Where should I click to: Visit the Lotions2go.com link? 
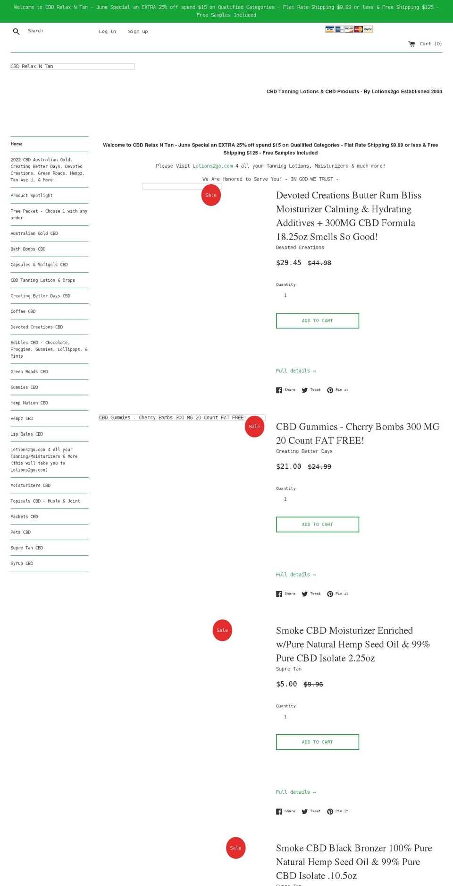coord(212,166)
